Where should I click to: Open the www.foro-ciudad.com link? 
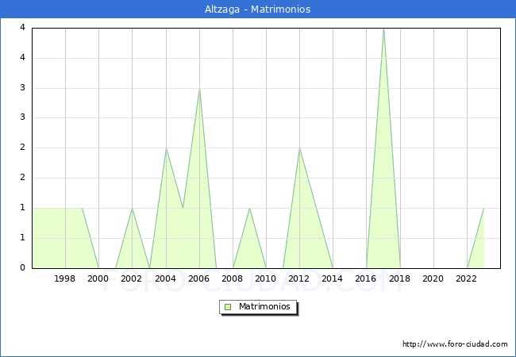455,344
